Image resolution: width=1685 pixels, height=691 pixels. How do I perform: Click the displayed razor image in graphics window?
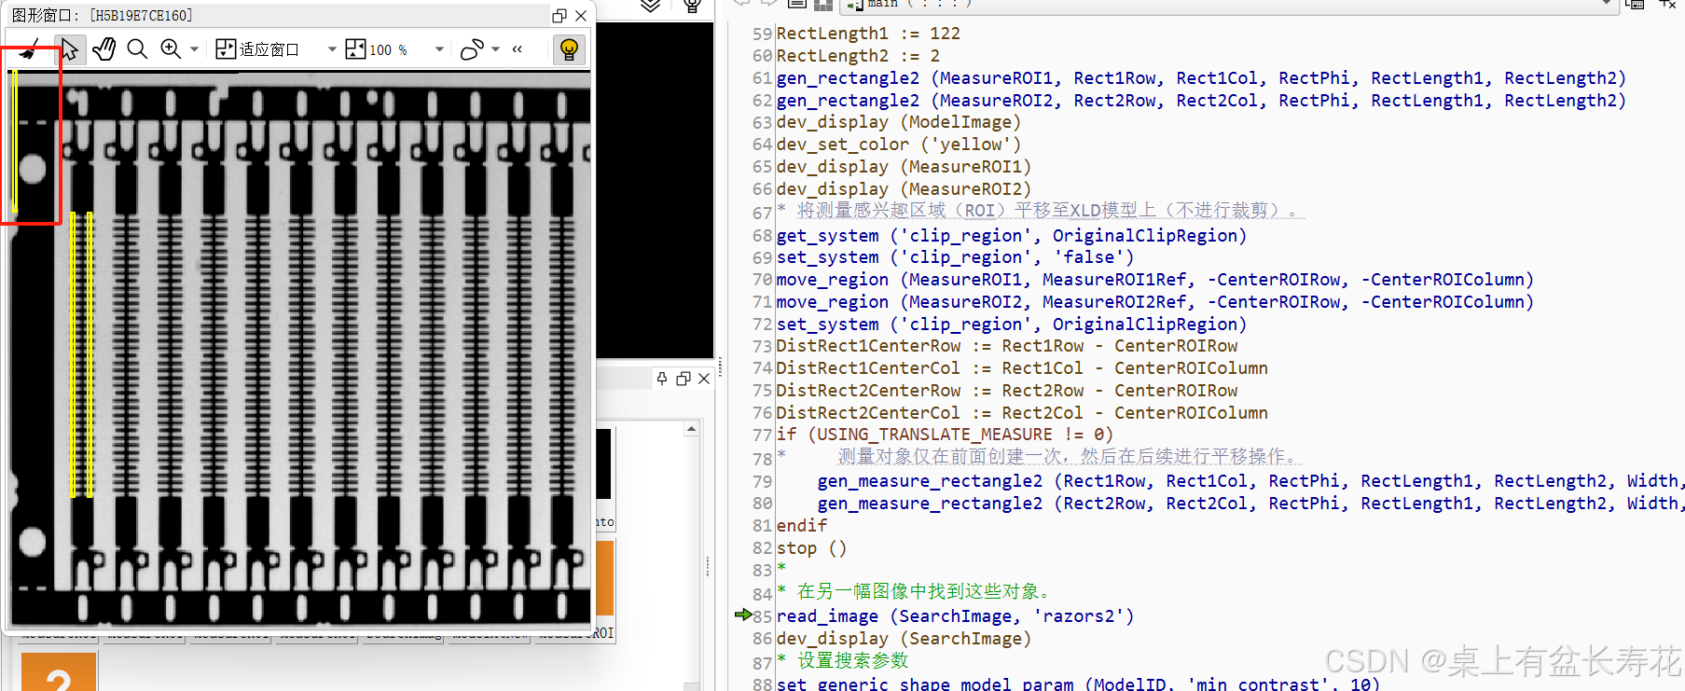[300, 347]
